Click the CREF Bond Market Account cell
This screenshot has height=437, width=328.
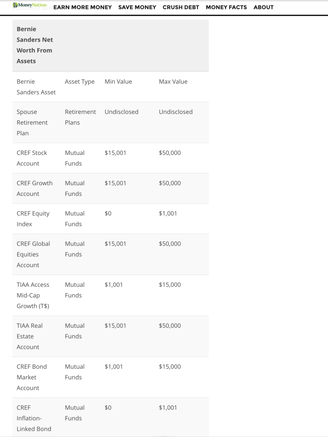[32, 377]
